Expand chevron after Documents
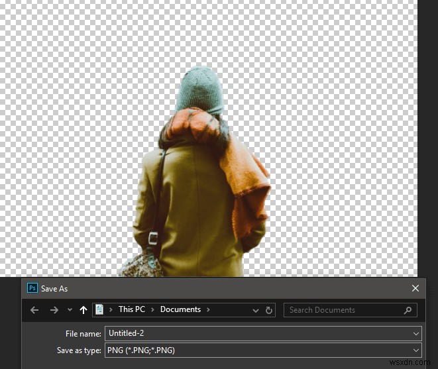The height and width of the screenshot is (369, 438). coord(208,310)
